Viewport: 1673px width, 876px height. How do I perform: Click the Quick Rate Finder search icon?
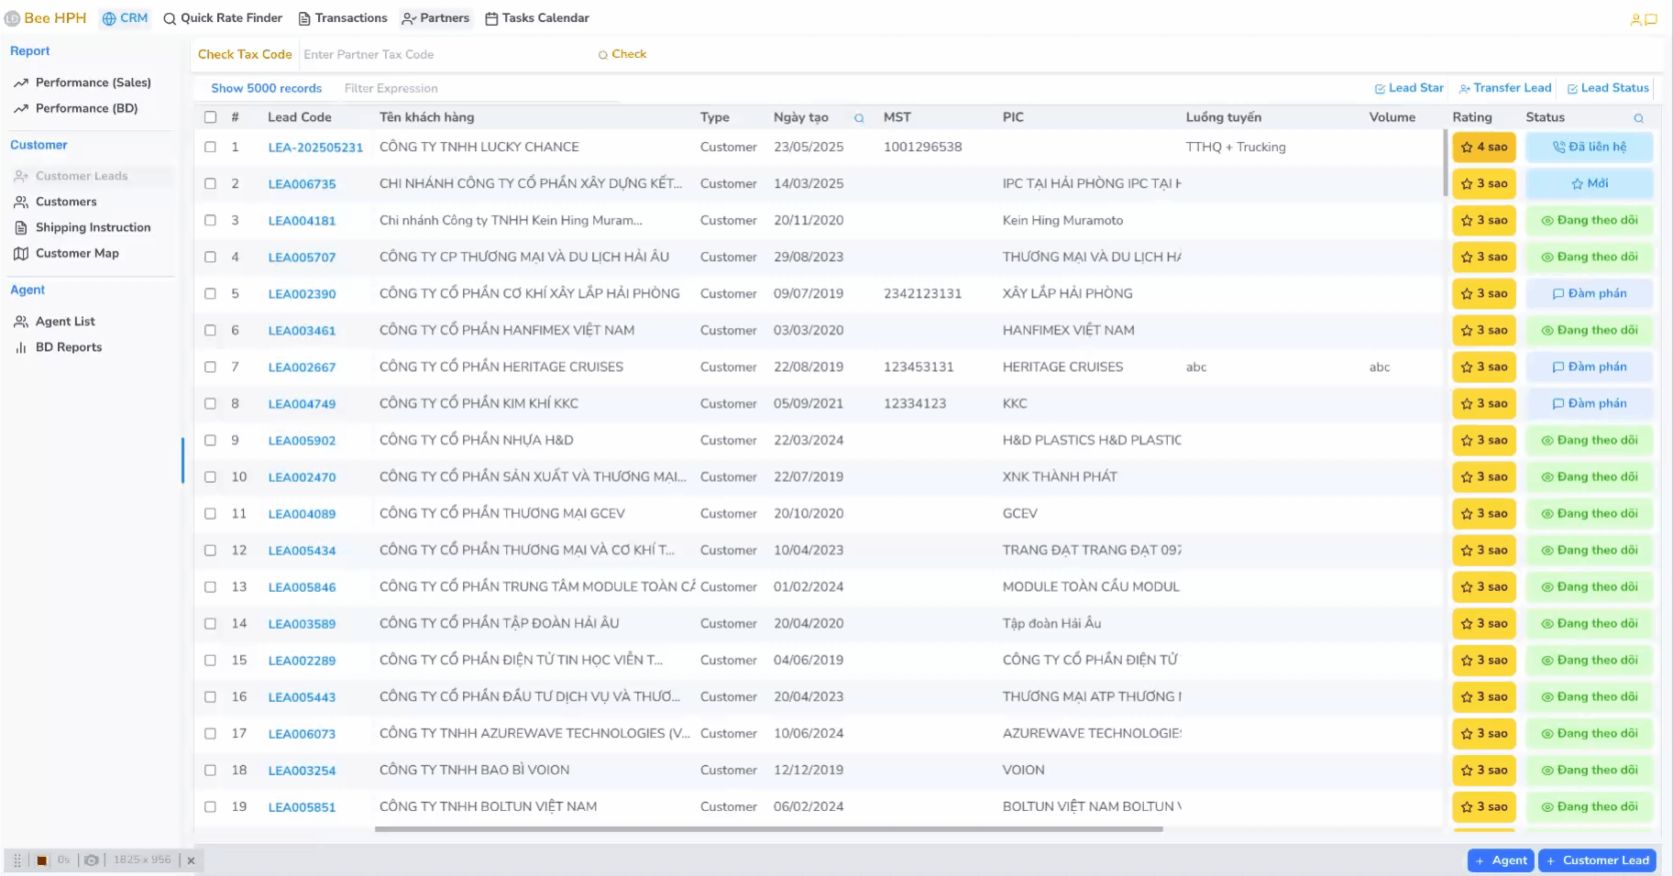[x=170, y=18]
